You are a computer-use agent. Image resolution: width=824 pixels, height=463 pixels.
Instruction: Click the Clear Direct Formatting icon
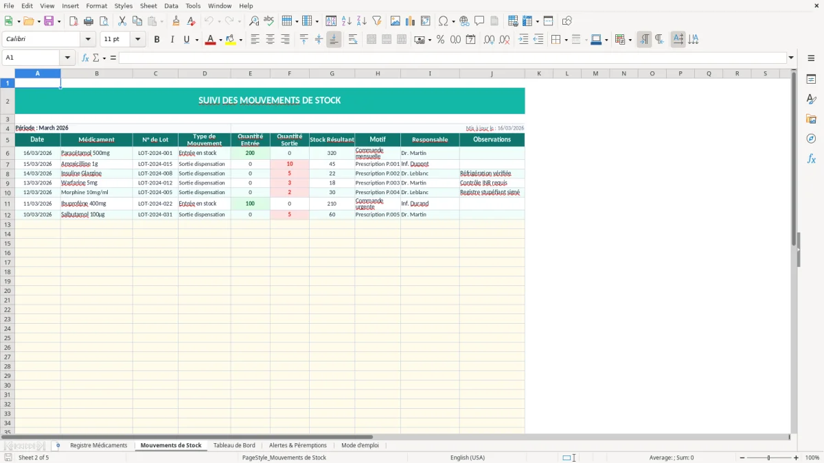192,21
